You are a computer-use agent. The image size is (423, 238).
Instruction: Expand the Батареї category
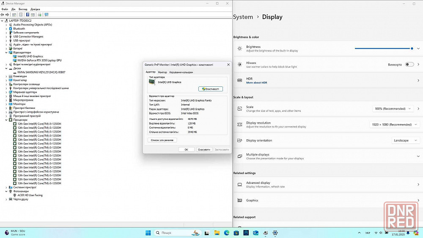[6, 49]
